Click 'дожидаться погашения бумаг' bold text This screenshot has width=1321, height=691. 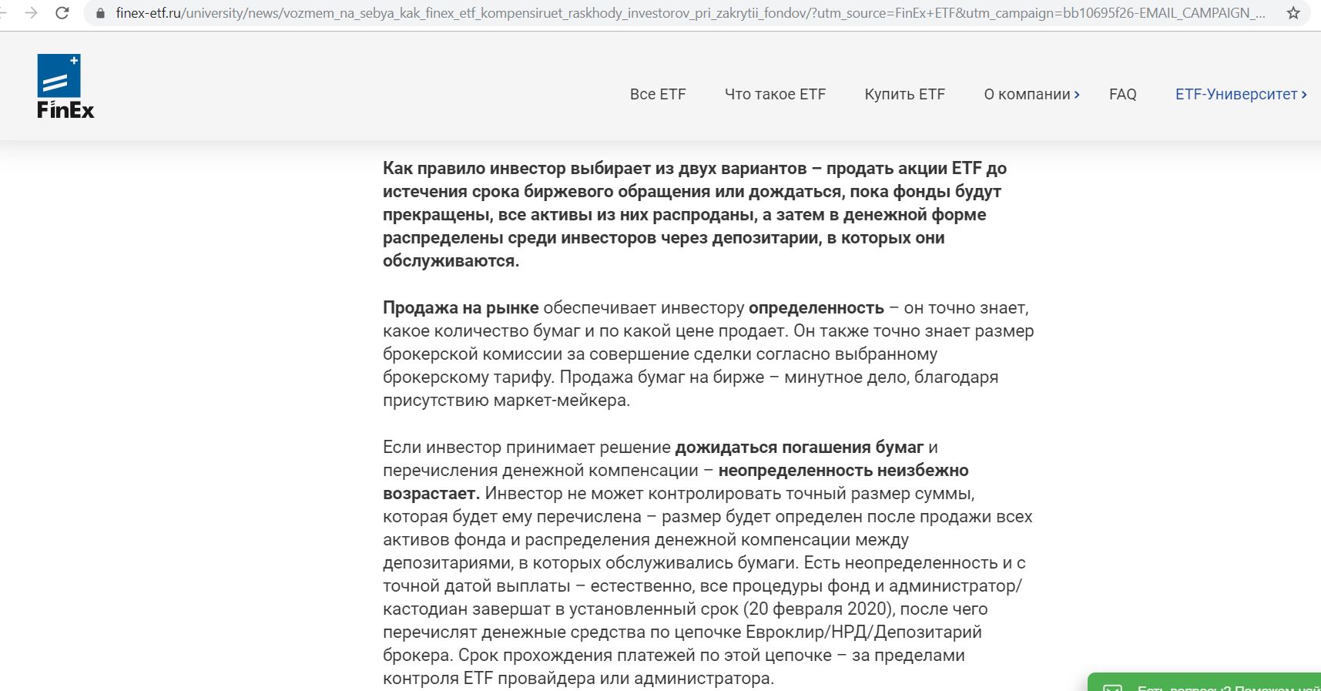coord(800,448)
